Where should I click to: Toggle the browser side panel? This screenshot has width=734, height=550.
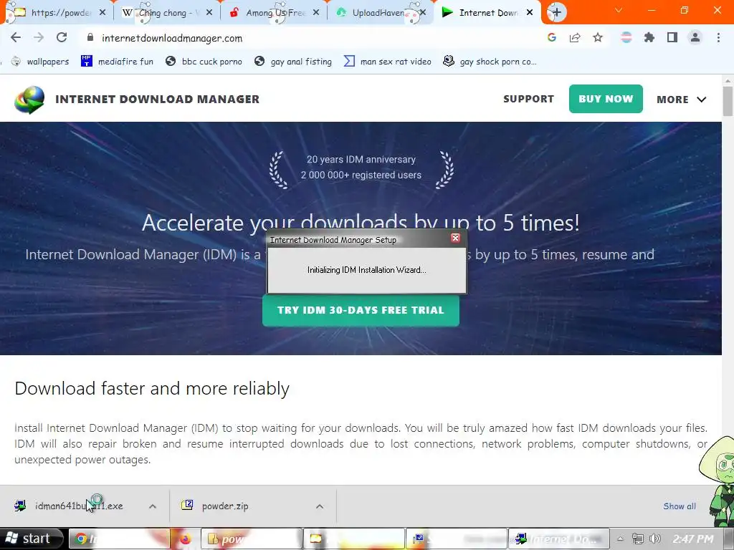pos(672,37)
